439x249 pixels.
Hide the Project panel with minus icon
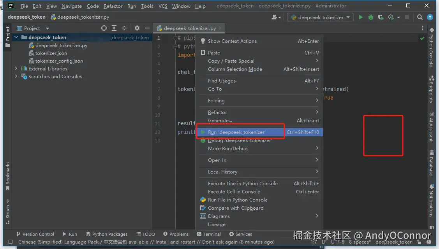[147, 28]
